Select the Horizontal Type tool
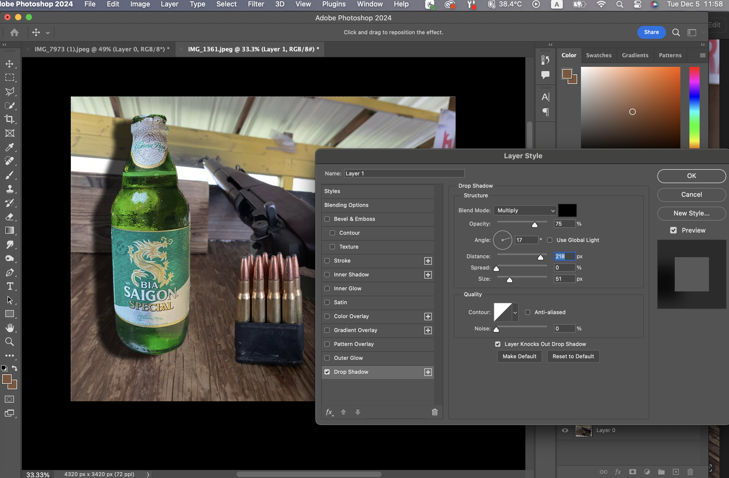Viewport: 729px width, 478px height. click(10, 286)
